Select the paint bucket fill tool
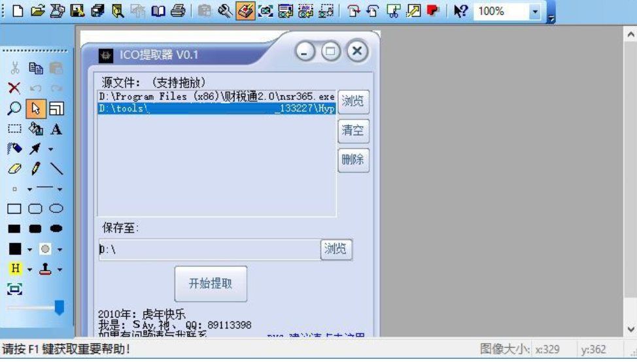 (x=36, y=129)
